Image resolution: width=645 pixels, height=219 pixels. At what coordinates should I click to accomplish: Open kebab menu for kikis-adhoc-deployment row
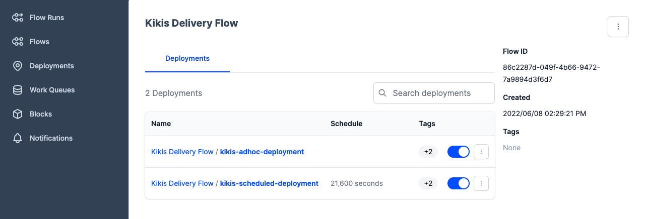[x=481, y=152]
